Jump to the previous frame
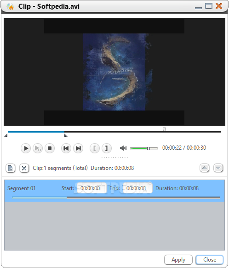The height and width of the screenshot is (268, 229). (66, 148)
